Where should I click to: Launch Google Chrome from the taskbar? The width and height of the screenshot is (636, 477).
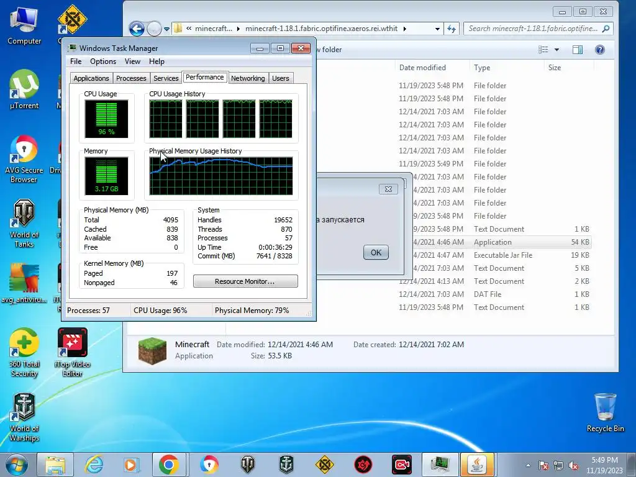click(x=169, y=465)
